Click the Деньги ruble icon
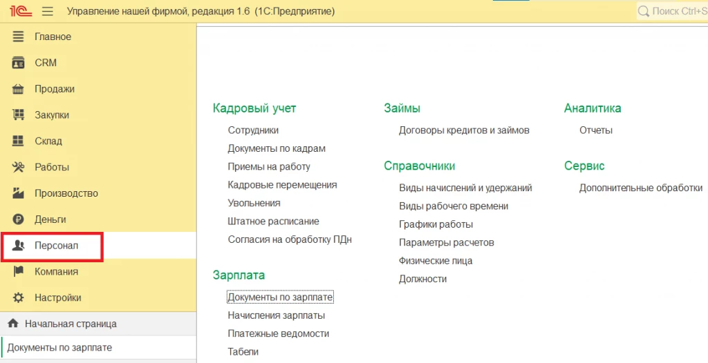This screenshot has width=708, height=363. [18, 219]
